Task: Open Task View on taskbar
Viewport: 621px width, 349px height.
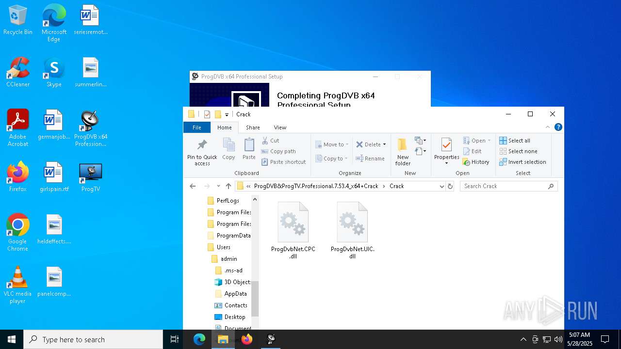Action: [x=175, y=339]
